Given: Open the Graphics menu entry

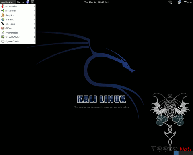Looking at the screenshot, I should (18, 15).
